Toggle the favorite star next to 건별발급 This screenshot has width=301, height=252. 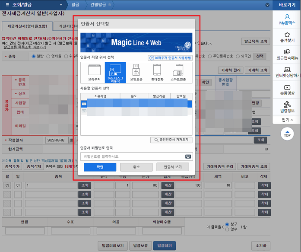point(110,4)
